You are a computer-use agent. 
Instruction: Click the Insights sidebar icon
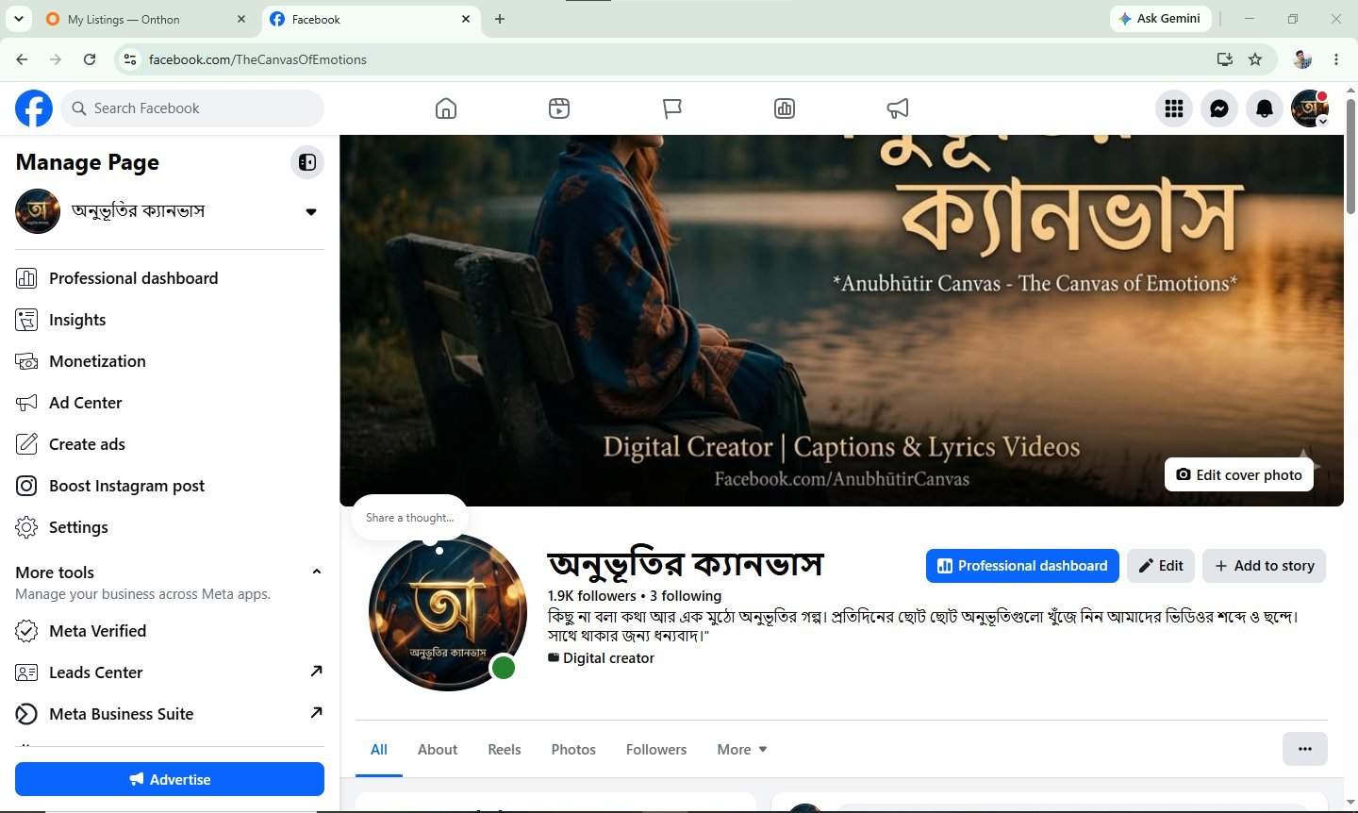26,320
